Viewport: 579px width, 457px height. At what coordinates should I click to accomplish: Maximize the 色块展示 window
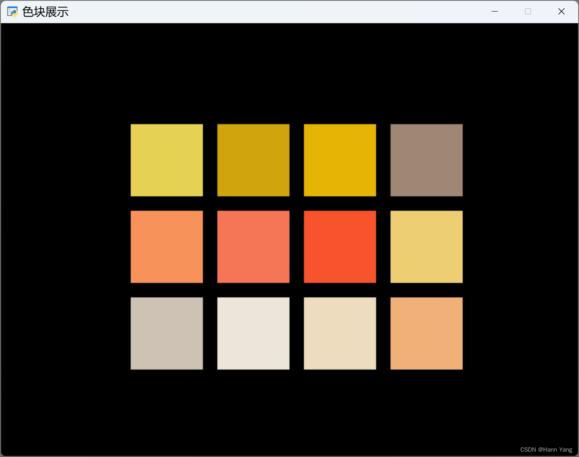pos(528,11)
